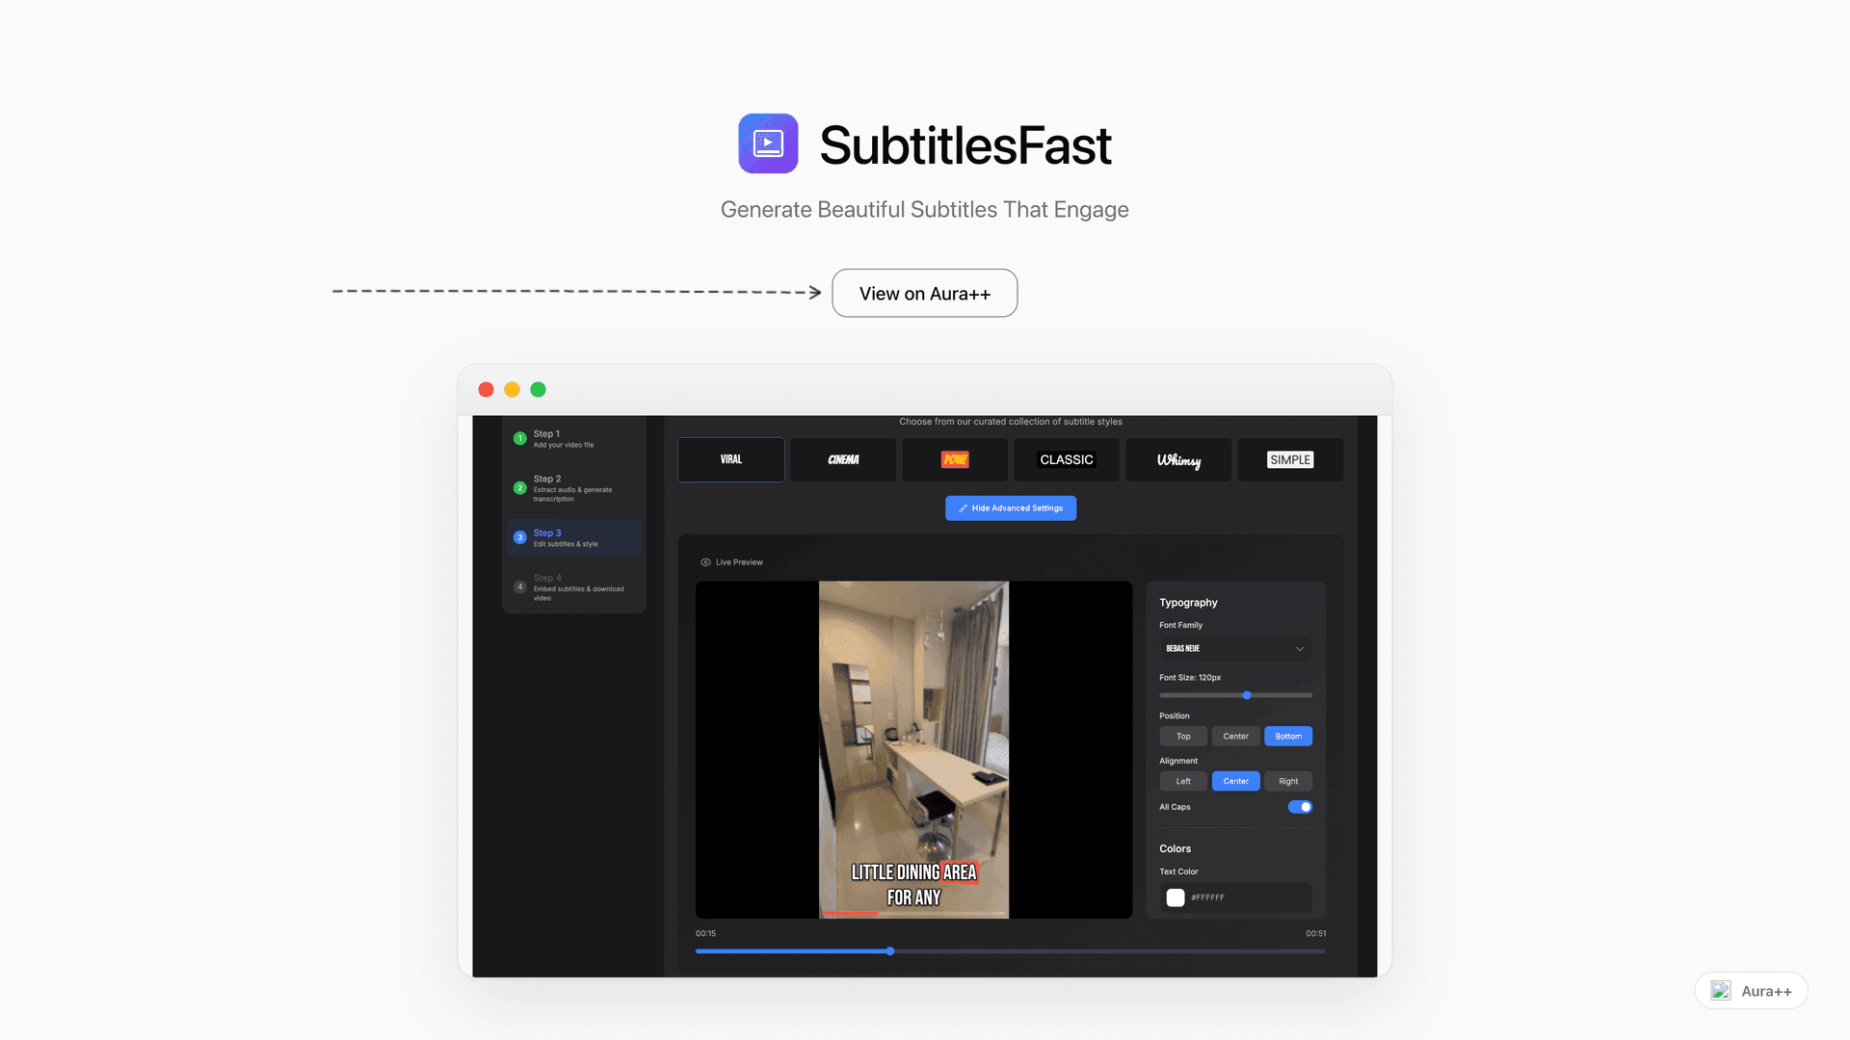Click the 00:15 current time label
Screen dimensions: 1850x1040
pos(705,934)
